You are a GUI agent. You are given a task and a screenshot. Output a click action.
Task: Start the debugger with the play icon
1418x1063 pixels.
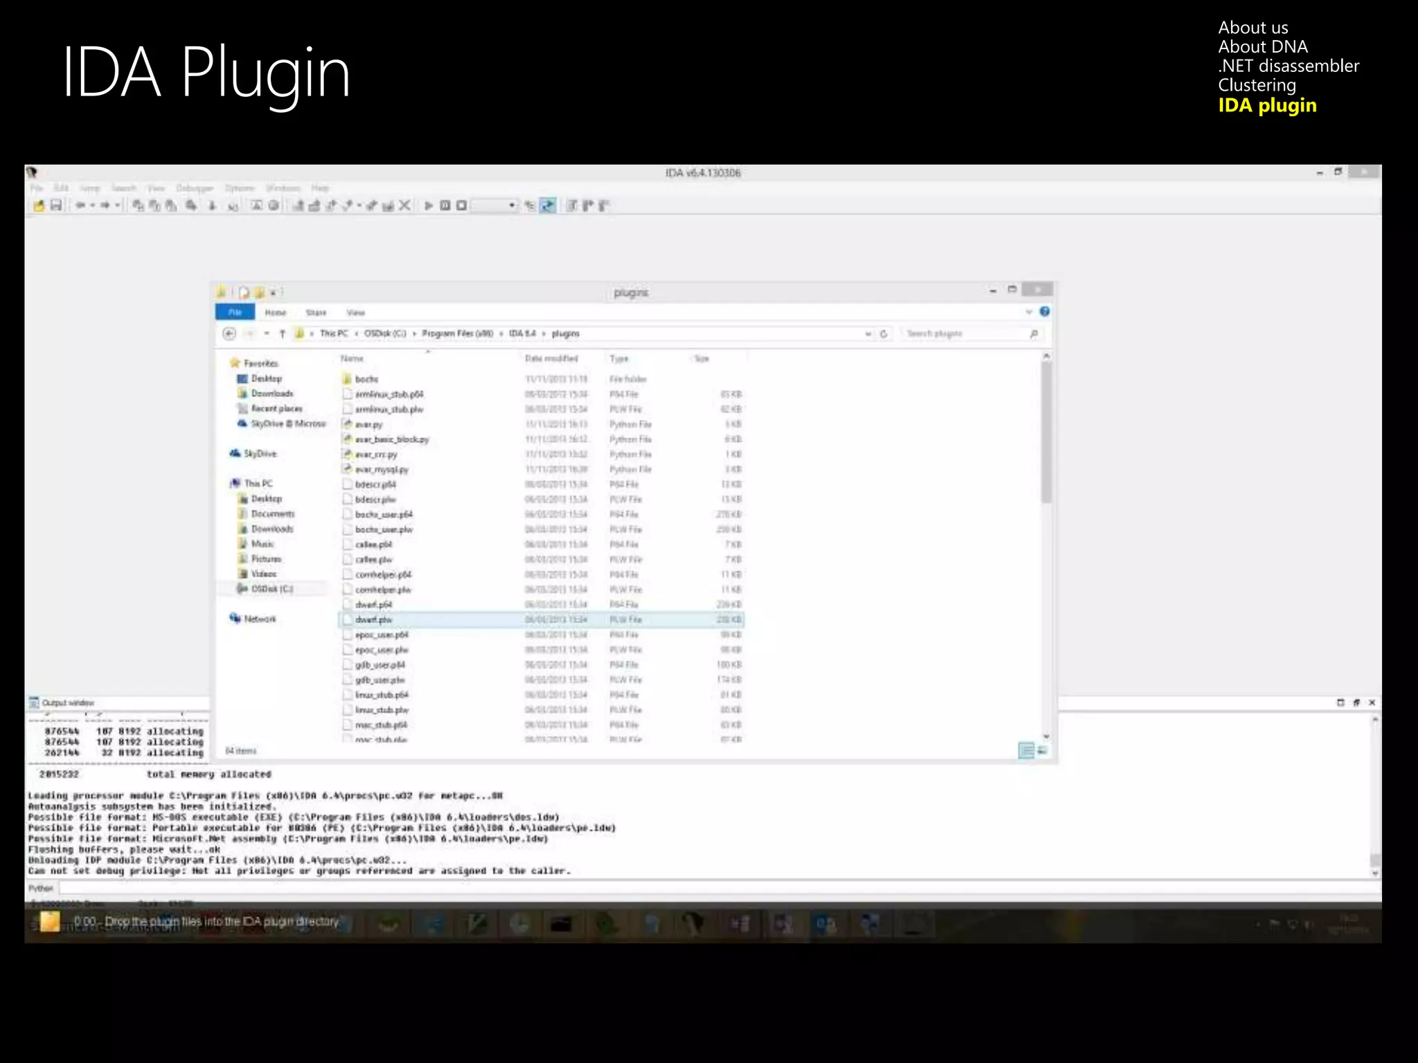[x=429, y=206]
